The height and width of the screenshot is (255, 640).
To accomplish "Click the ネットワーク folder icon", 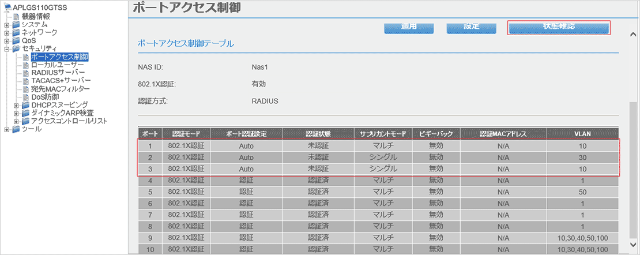I will pyautogui.click(x=16, y=32).
